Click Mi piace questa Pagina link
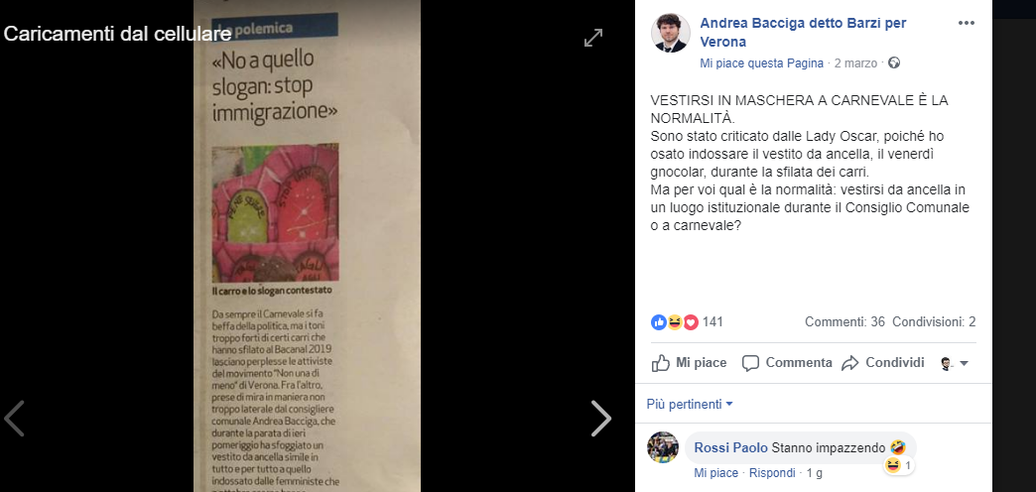1036x492 pixels. point(761,63)
